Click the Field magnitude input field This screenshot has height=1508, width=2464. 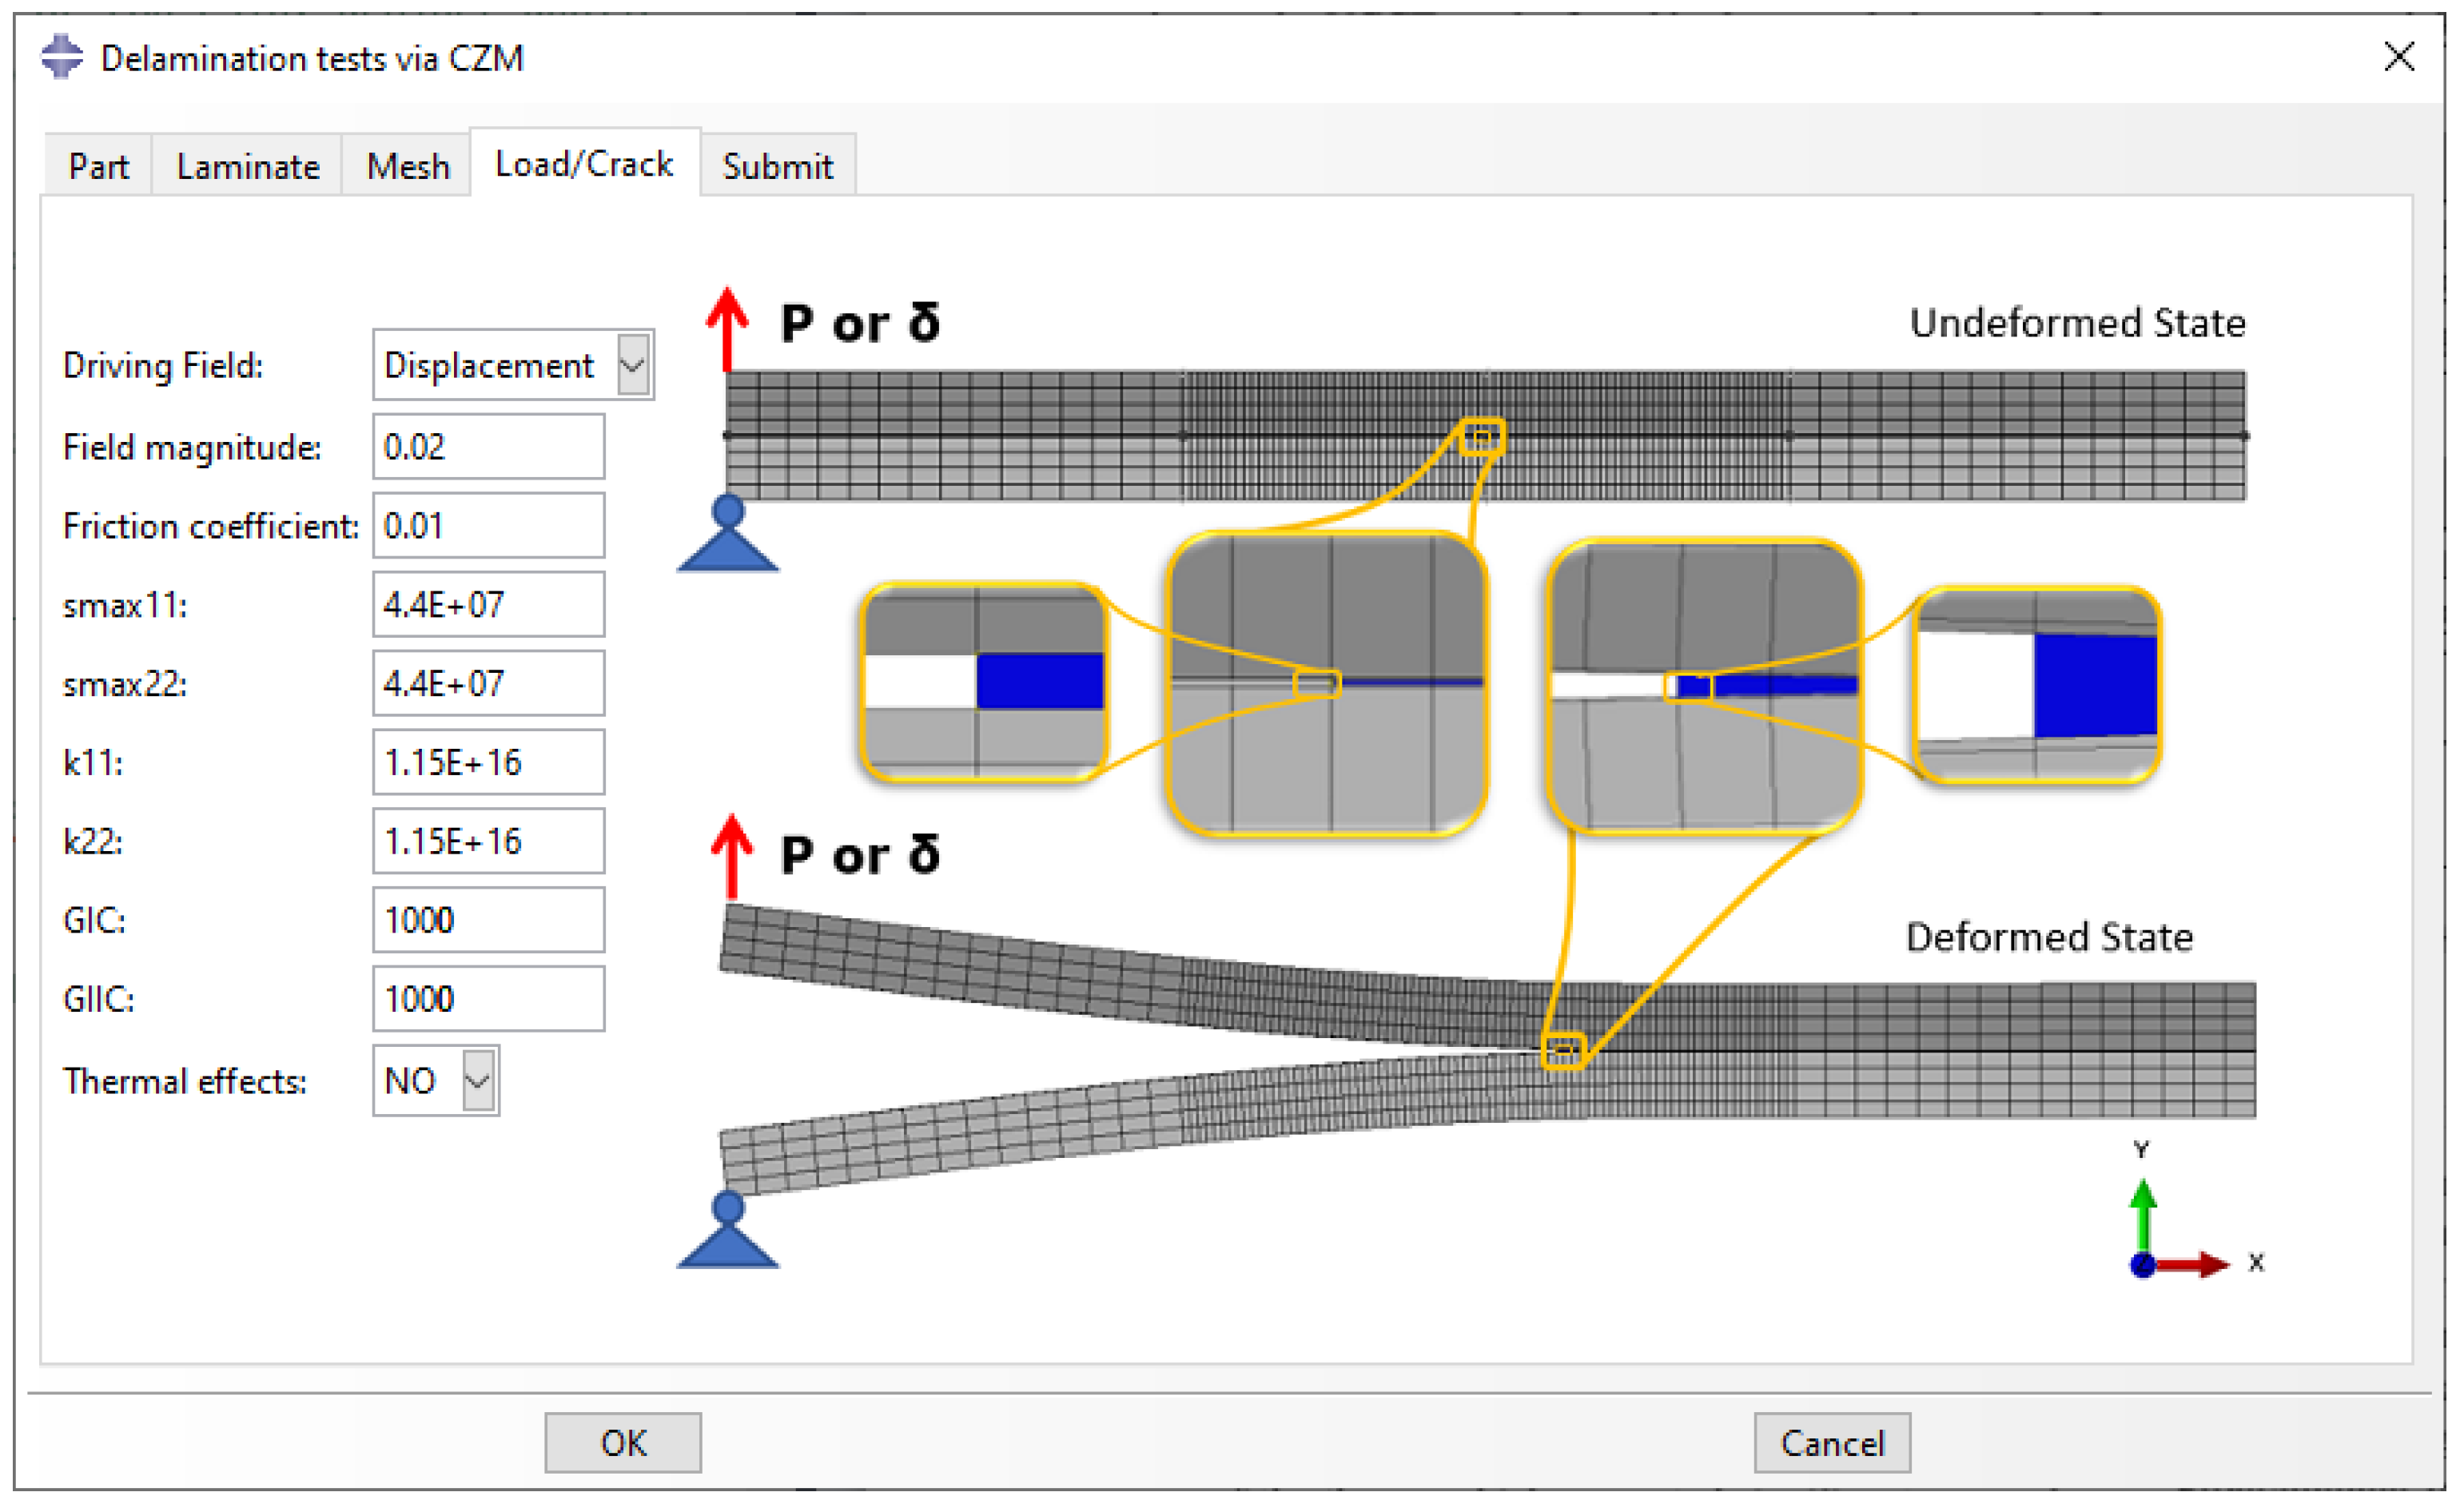(x=488, y=446)
